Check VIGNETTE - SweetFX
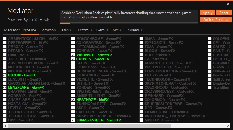The width and height of the screenshot is (233, 130). coord(73,79)
